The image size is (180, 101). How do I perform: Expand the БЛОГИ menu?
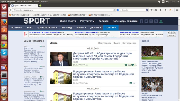tap(81, 28)
